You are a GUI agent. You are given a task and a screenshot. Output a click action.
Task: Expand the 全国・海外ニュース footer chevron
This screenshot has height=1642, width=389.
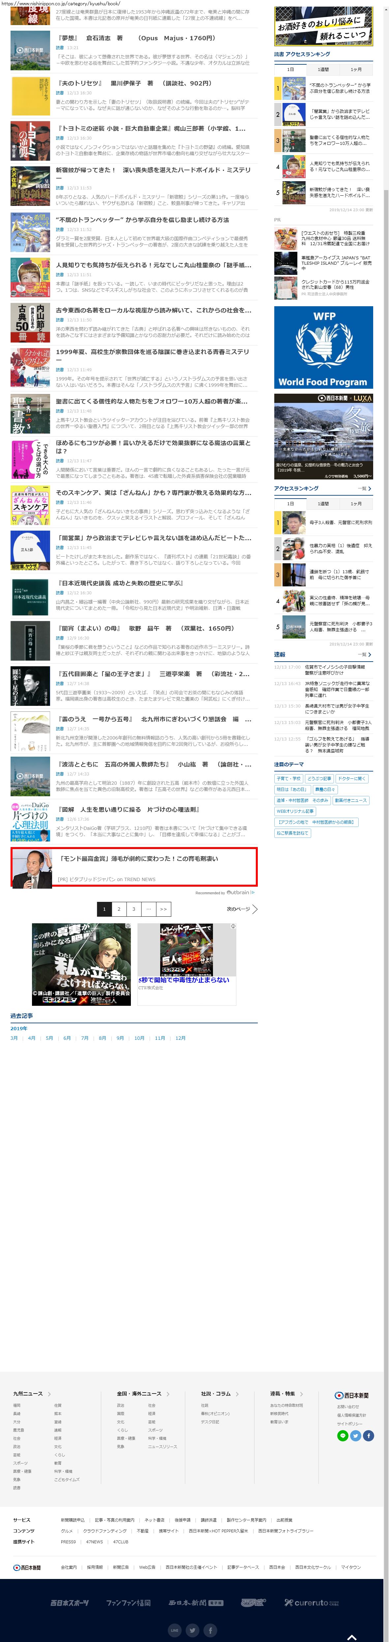click(168, 1394)
